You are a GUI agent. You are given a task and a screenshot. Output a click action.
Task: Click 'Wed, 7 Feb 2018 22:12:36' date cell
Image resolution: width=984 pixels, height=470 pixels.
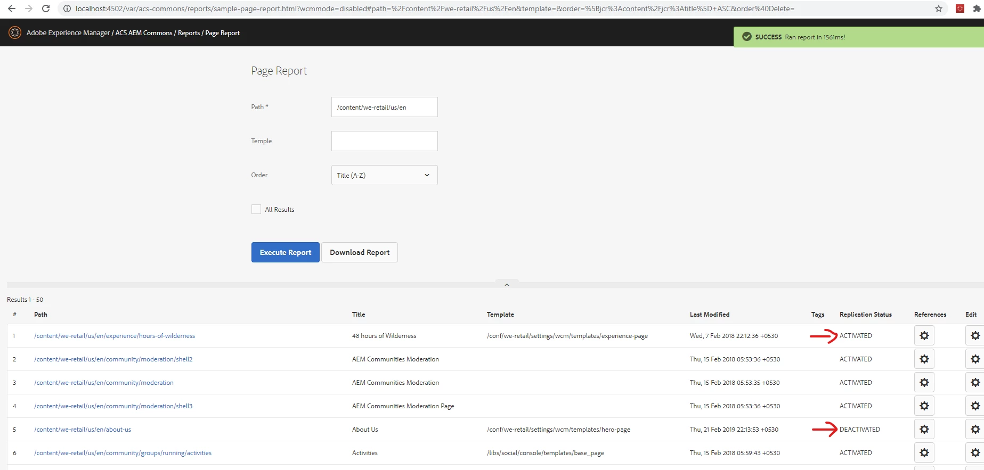coord(734,336)
